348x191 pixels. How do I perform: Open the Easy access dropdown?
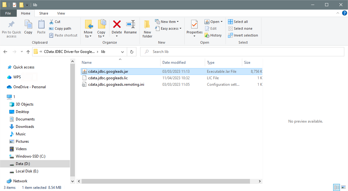point(168,28)
